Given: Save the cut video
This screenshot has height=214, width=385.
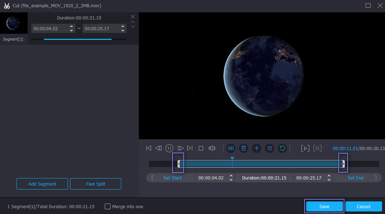Looking at the screenshot, I should click(324, 206).
